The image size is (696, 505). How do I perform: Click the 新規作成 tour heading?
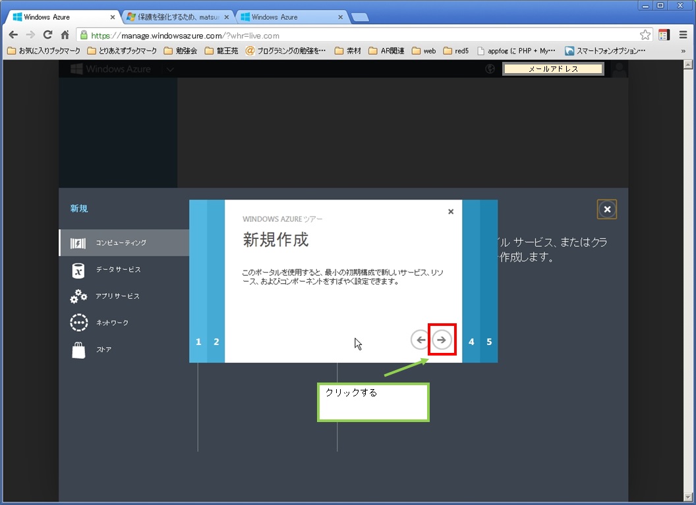(x=275, y=240)
